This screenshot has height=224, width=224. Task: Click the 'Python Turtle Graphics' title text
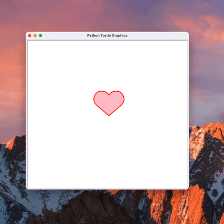coord(107,36)
